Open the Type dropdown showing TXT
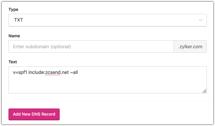The height and width of the screenshot is (126, 215). tap(107, 20)
